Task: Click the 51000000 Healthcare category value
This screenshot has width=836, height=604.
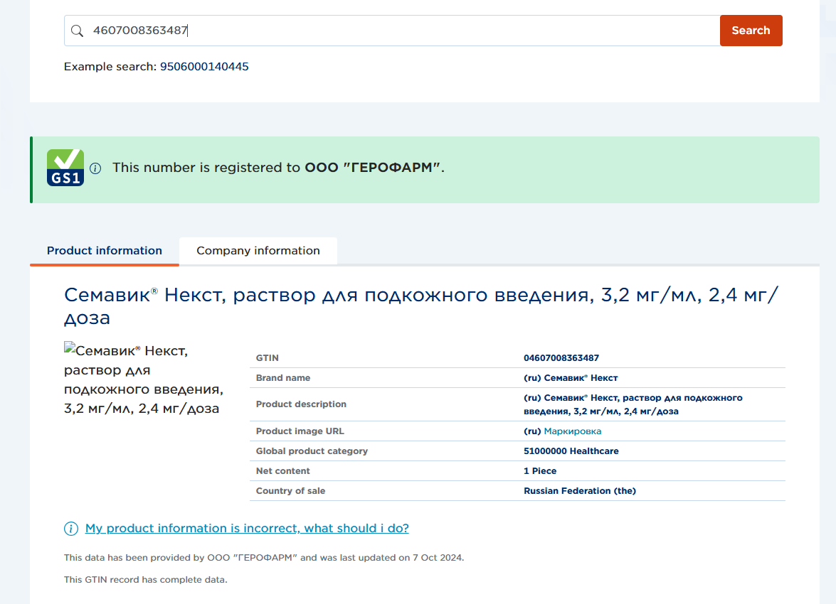Action: point(571,451)
